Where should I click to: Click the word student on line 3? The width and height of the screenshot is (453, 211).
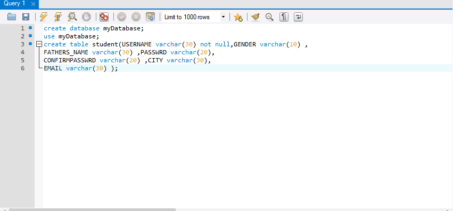105,45
